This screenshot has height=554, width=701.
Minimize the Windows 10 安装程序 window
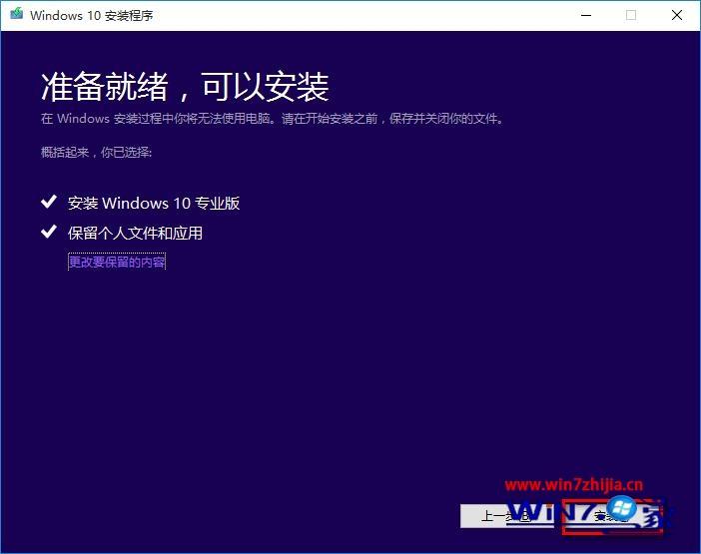tap(586, 15)
